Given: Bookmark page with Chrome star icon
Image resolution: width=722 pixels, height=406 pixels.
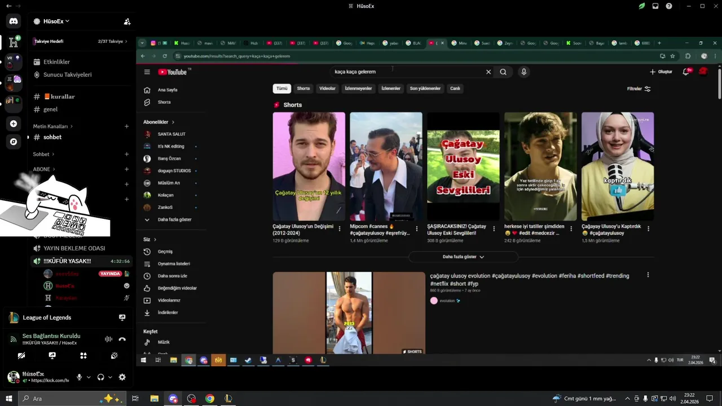Looking at the screenshot, I should point(672,56).
